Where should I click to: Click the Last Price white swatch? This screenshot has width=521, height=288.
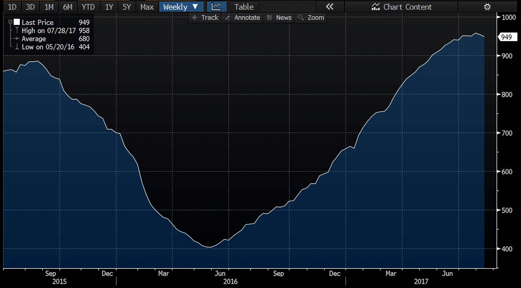(x=17, y=22)
